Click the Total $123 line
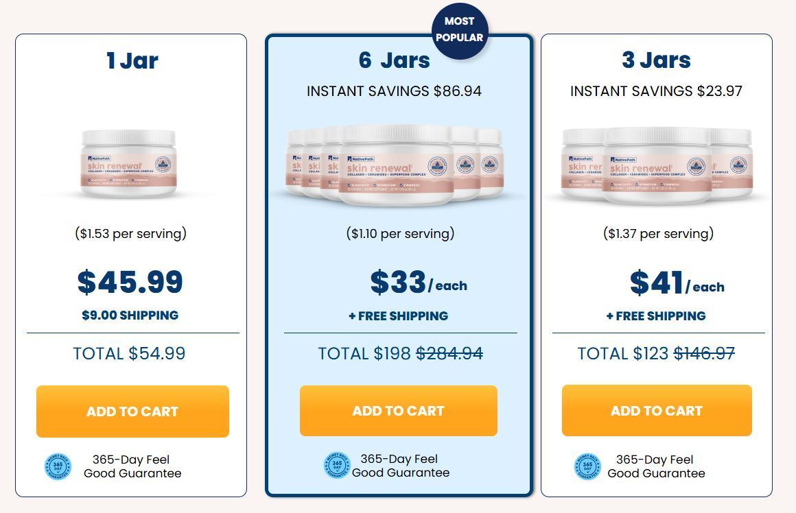The width and height of the screenshot is (796, 513). point(656,353)
